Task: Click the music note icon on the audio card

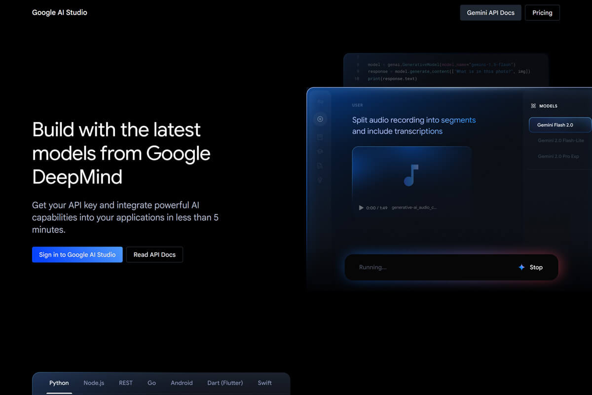Action: (x=411, y=175)
